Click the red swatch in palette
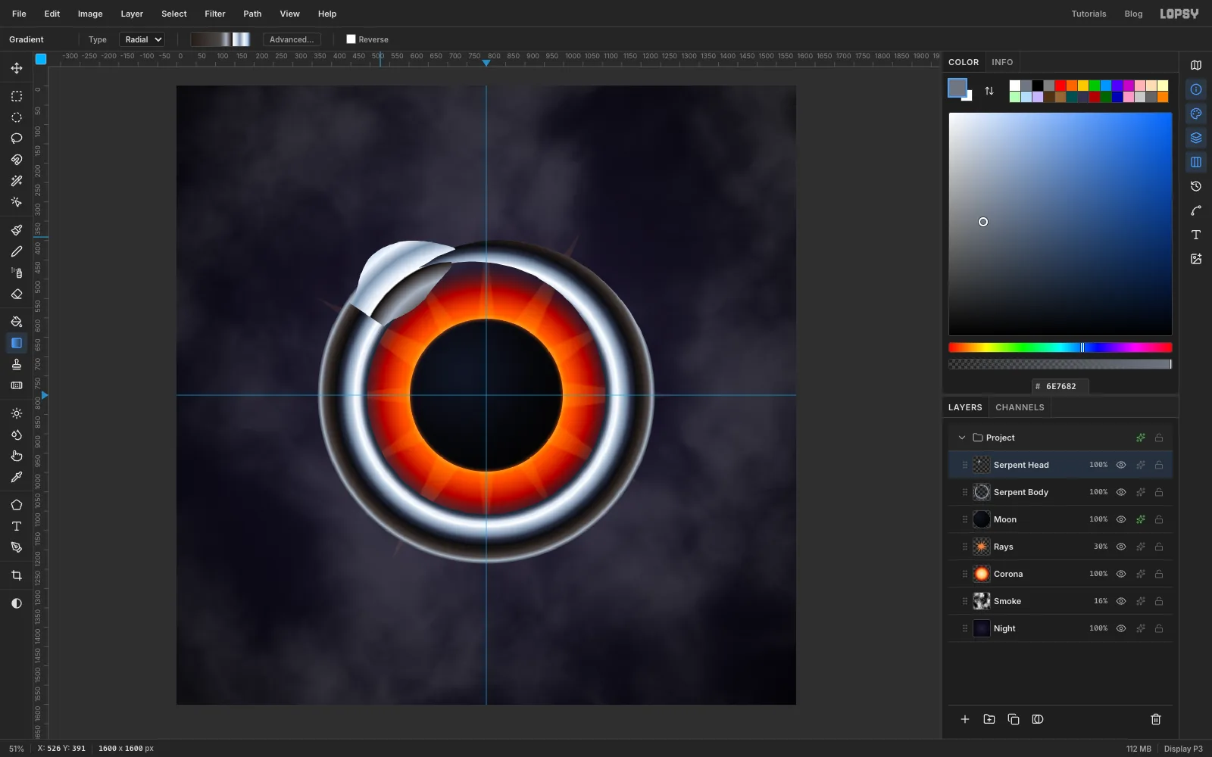 1060,86
